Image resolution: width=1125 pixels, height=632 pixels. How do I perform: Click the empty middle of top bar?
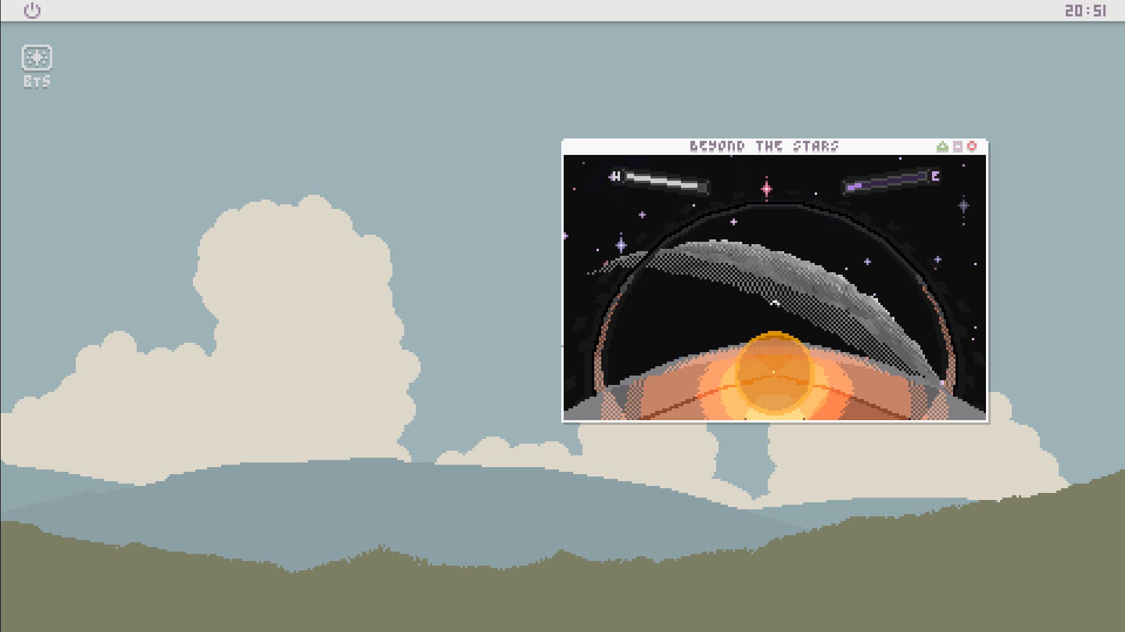557,11
